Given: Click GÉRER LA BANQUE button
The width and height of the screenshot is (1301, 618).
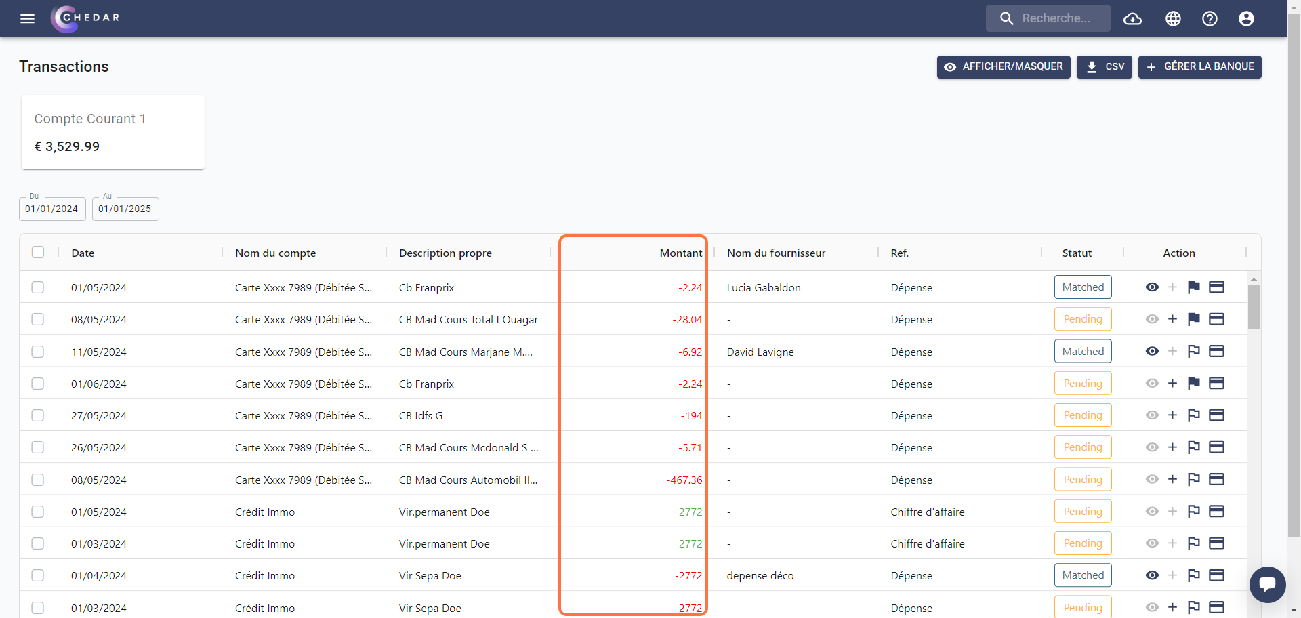Looking at the screenshot, I should pos(1200,67).
